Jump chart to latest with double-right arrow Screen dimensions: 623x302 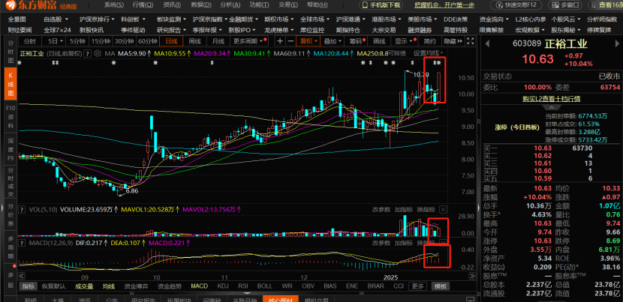pyautogui.click(x=472, y=276)
